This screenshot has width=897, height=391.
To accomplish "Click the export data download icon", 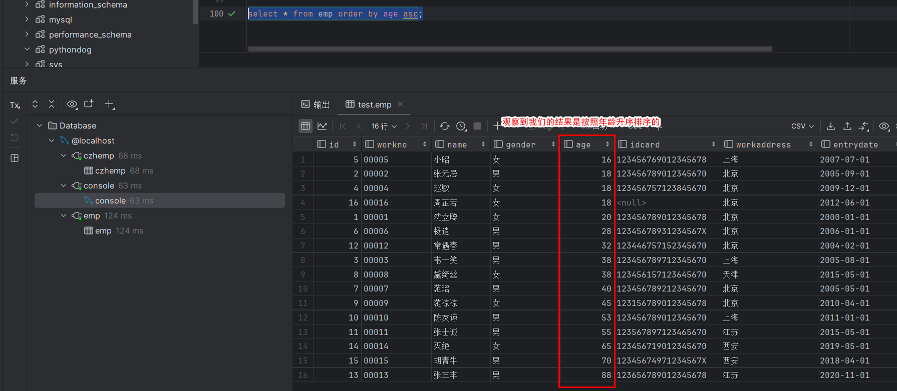I will [831, 126].
